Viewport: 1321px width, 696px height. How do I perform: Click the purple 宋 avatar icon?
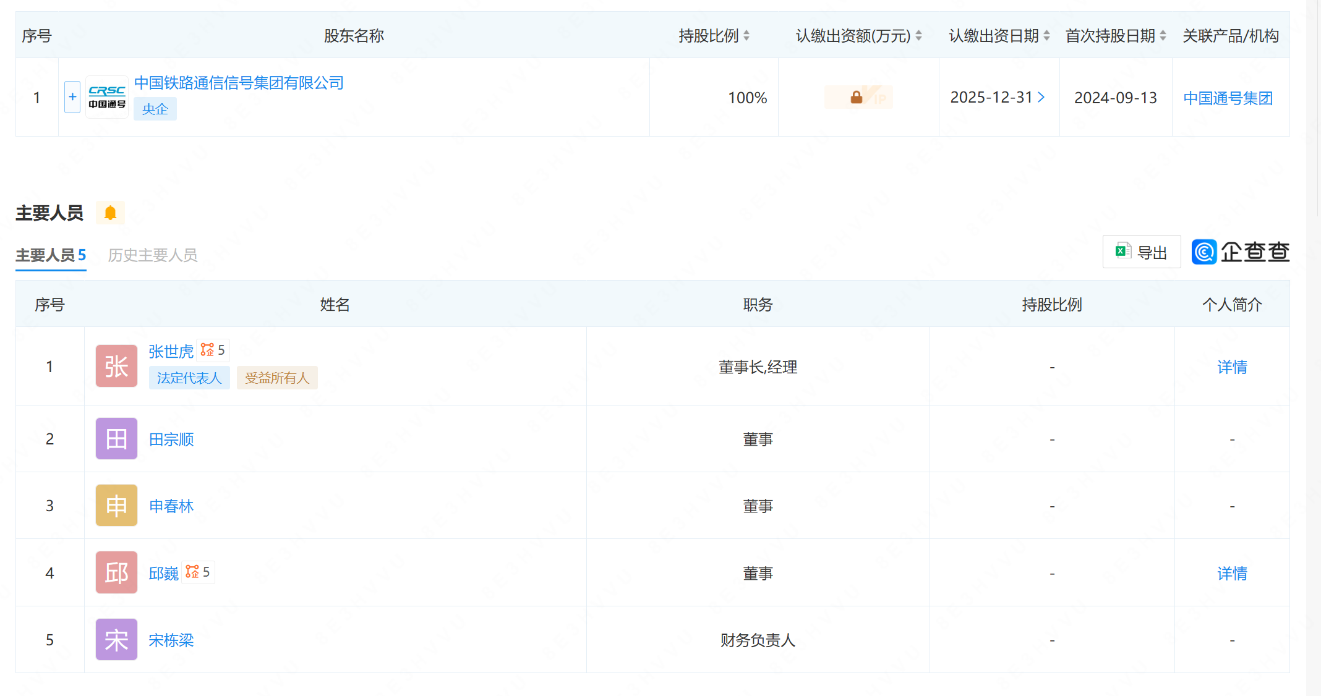pyautogui.click(x=116, y=640)
